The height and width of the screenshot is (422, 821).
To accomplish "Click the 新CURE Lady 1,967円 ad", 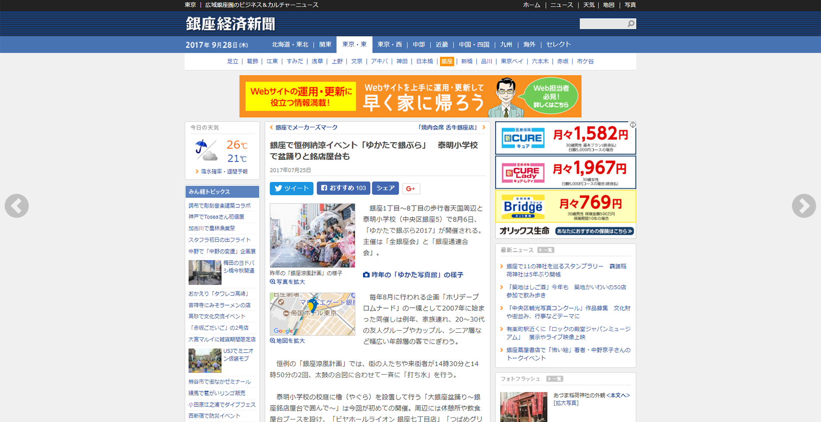I will pos(566,172).
